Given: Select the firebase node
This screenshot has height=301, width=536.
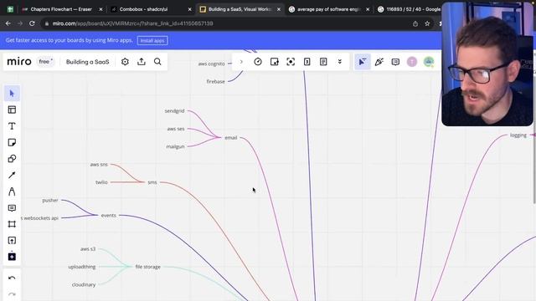Looking at the screenshot, I should (x=216, y=82).
